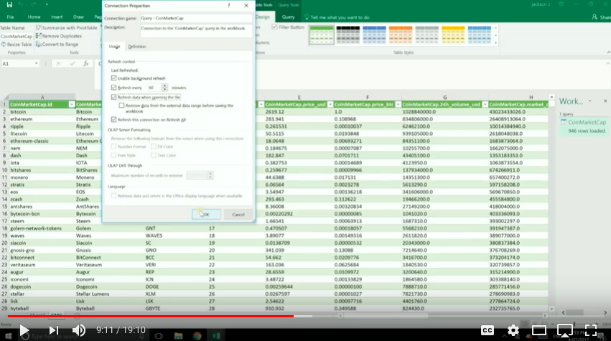Switch to the Home ribbon tab
This screenshot has width=611, height=341.
pos(34,17)
